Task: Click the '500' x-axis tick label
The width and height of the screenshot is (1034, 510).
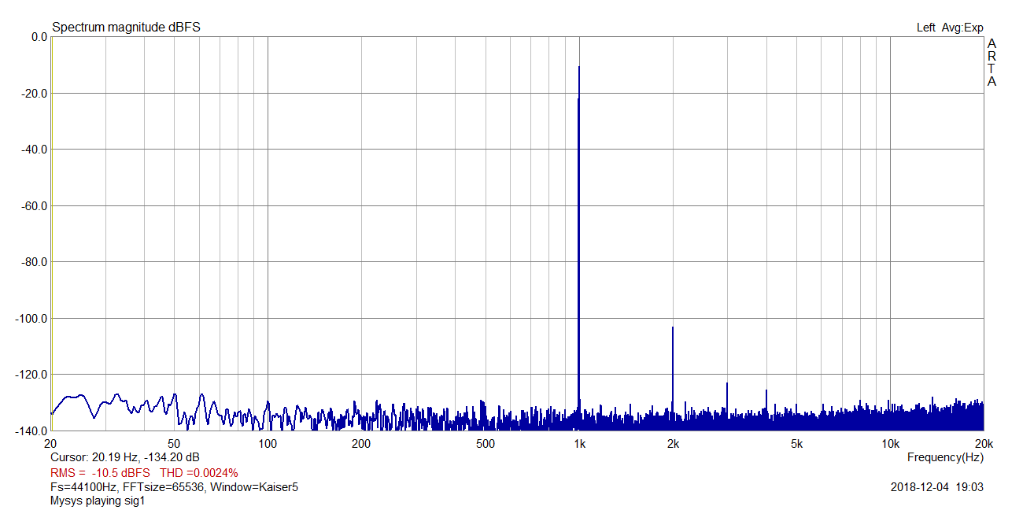Action: (486, 444)
